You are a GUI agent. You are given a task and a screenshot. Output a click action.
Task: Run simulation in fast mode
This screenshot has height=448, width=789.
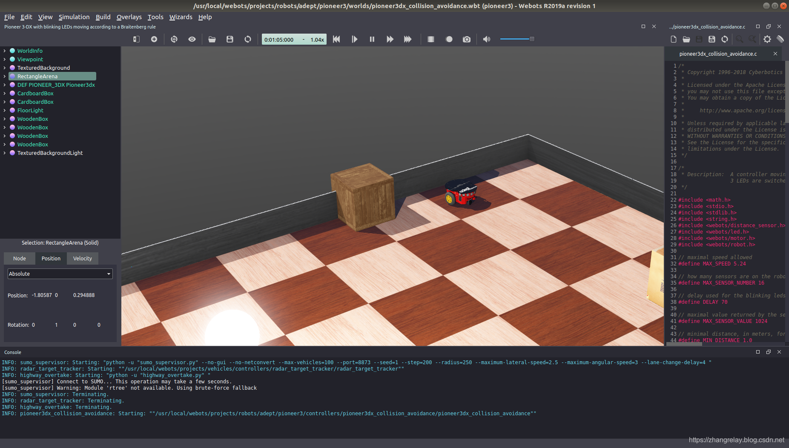click(390, 39)
